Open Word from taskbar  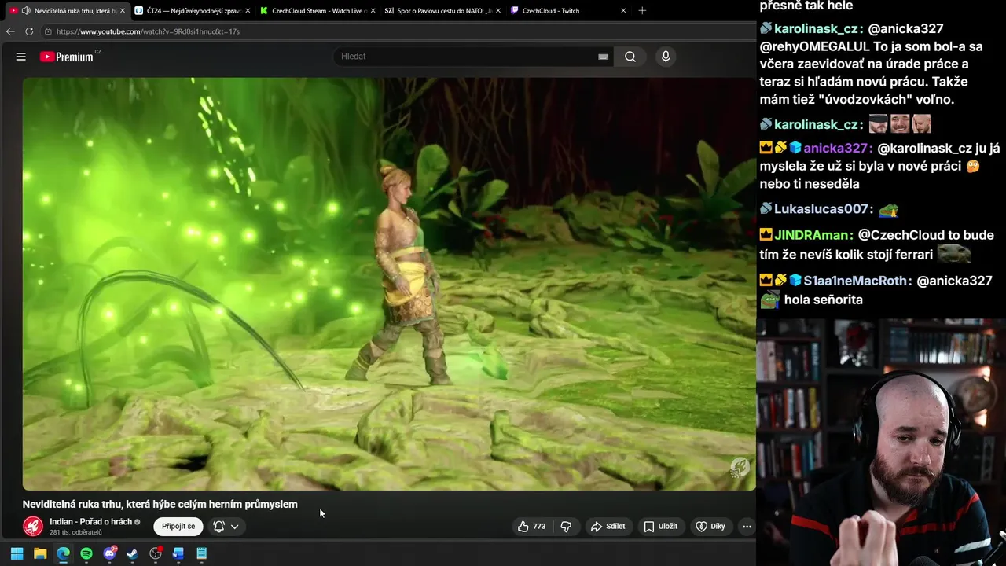[178, 553]
